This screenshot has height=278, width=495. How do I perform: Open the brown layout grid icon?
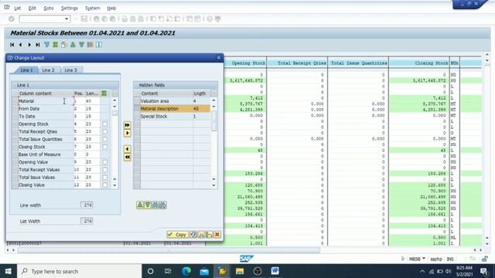90,45
